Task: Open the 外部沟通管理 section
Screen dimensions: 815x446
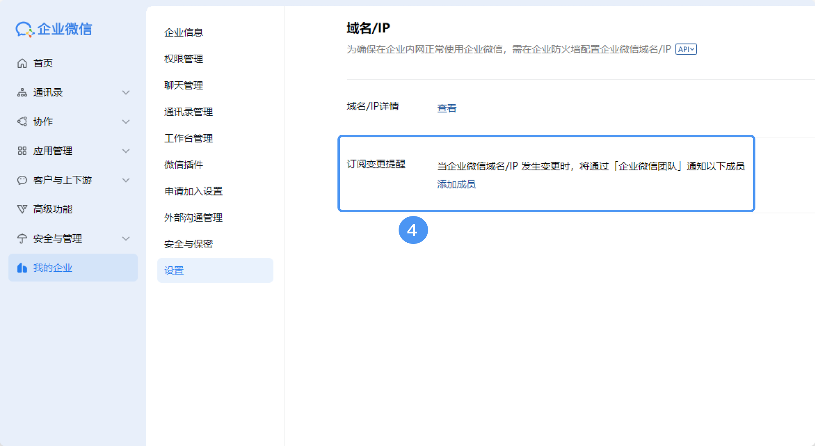Action: coord(193,218)
